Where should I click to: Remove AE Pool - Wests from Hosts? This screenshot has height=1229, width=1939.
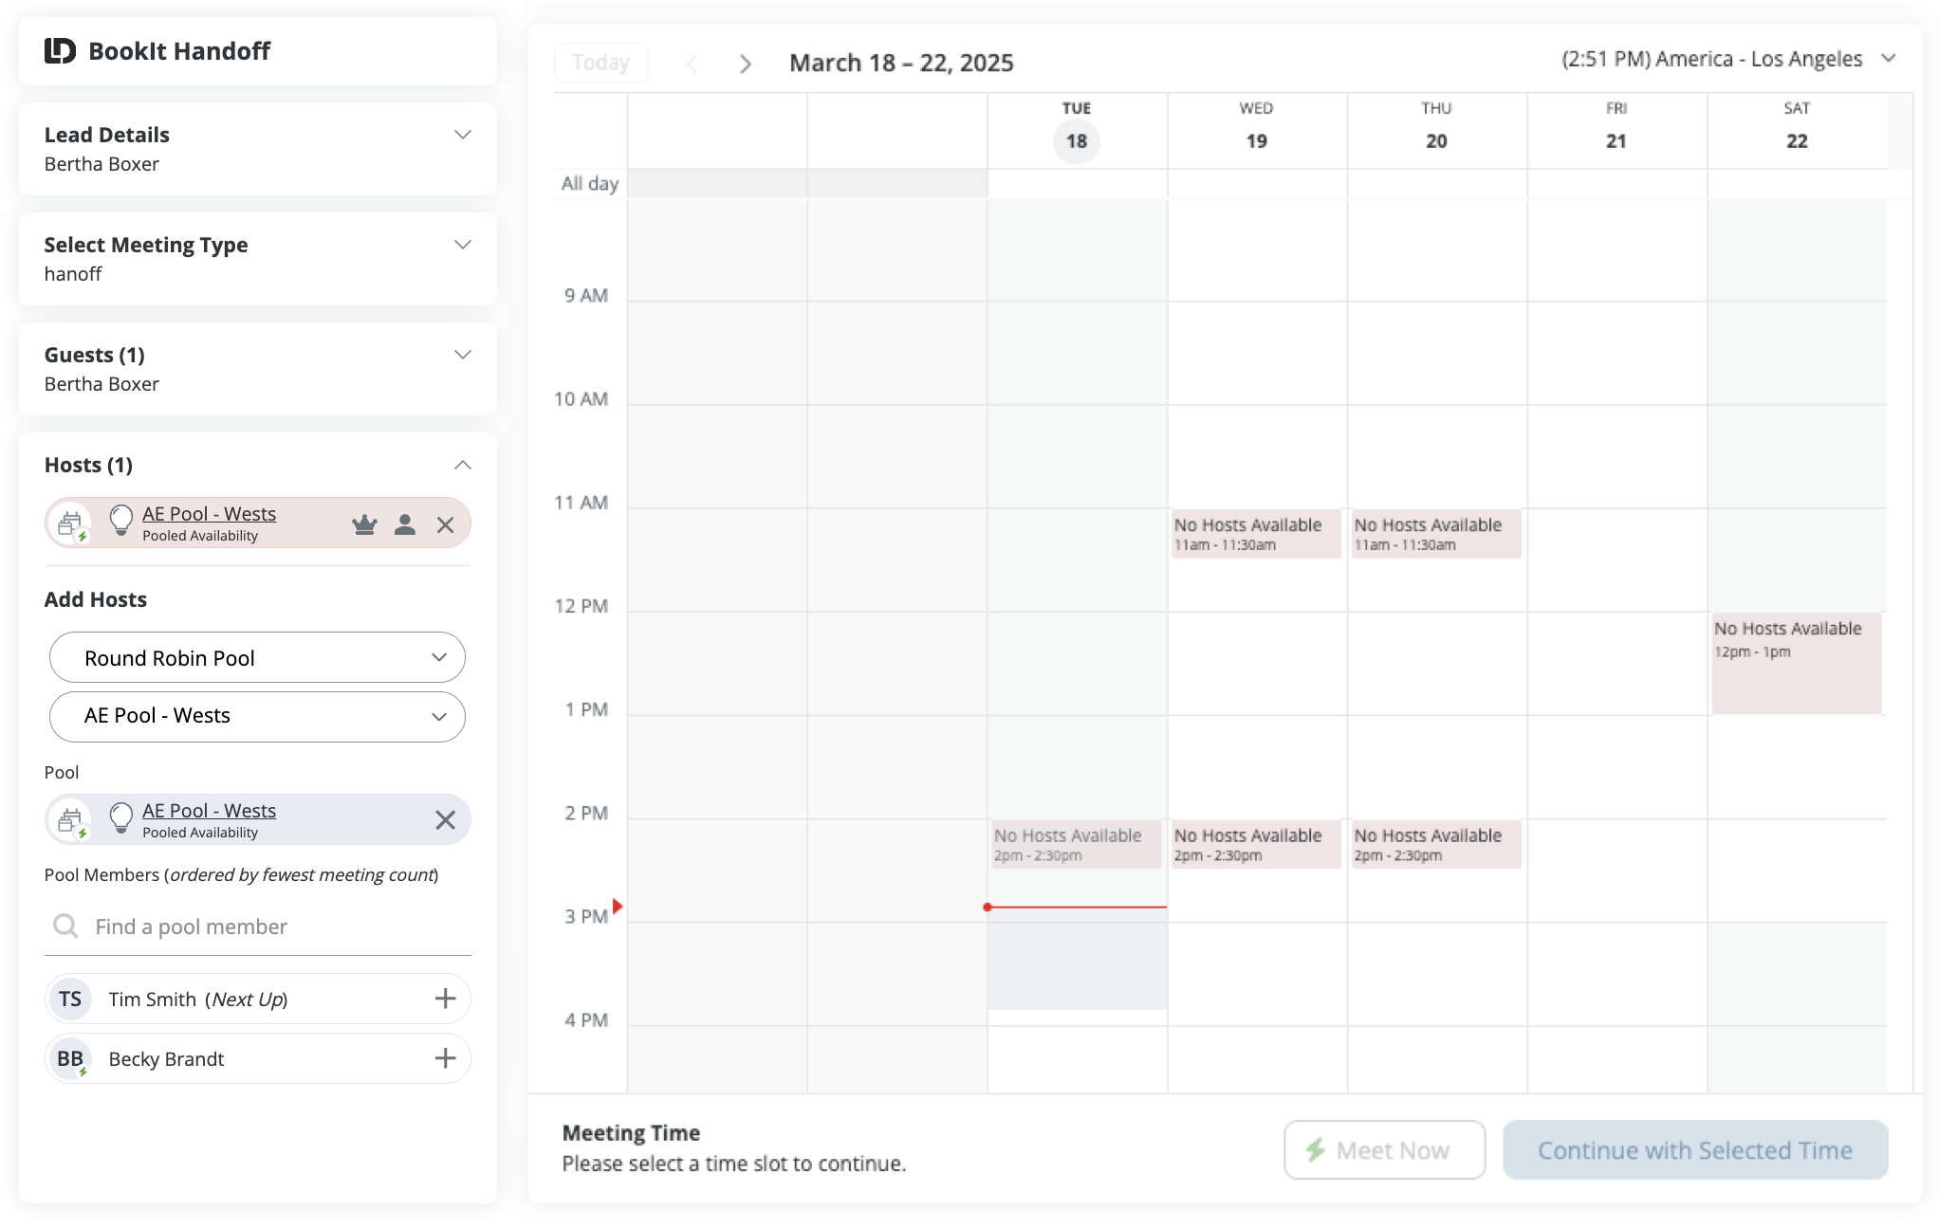[x=445, y=524]
